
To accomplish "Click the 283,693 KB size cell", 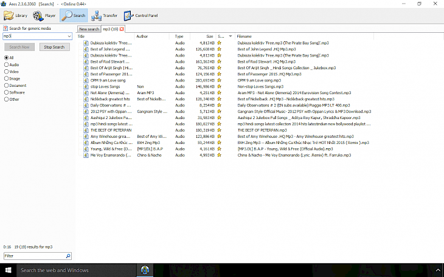I will click(205, 80).
